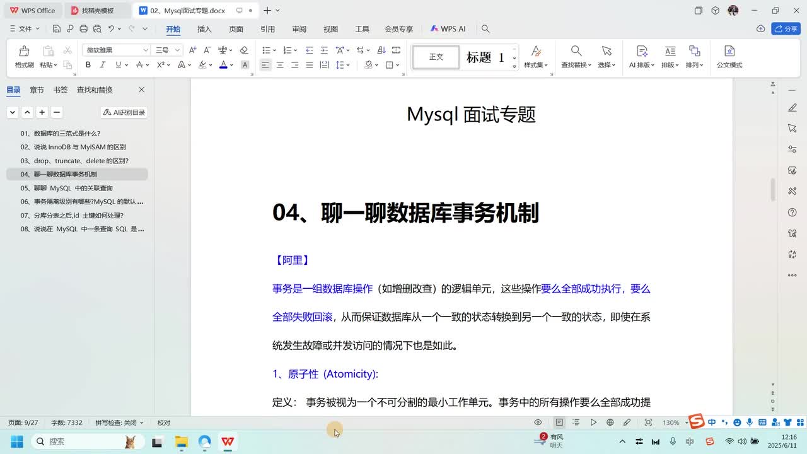Close the navigation side panel

tap(141, 90)
